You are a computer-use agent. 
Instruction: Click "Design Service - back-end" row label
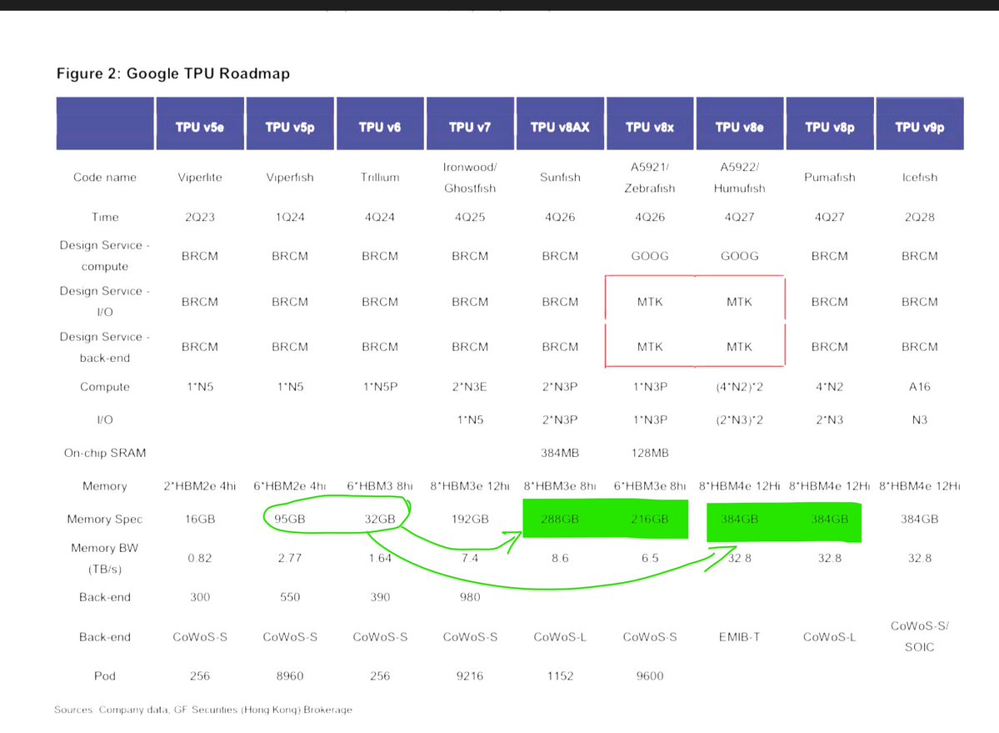[104, 347]
